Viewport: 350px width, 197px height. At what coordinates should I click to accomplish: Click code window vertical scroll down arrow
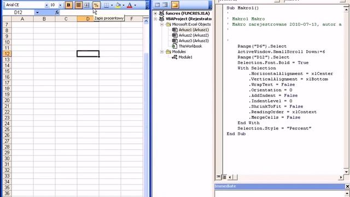(346, 171)
